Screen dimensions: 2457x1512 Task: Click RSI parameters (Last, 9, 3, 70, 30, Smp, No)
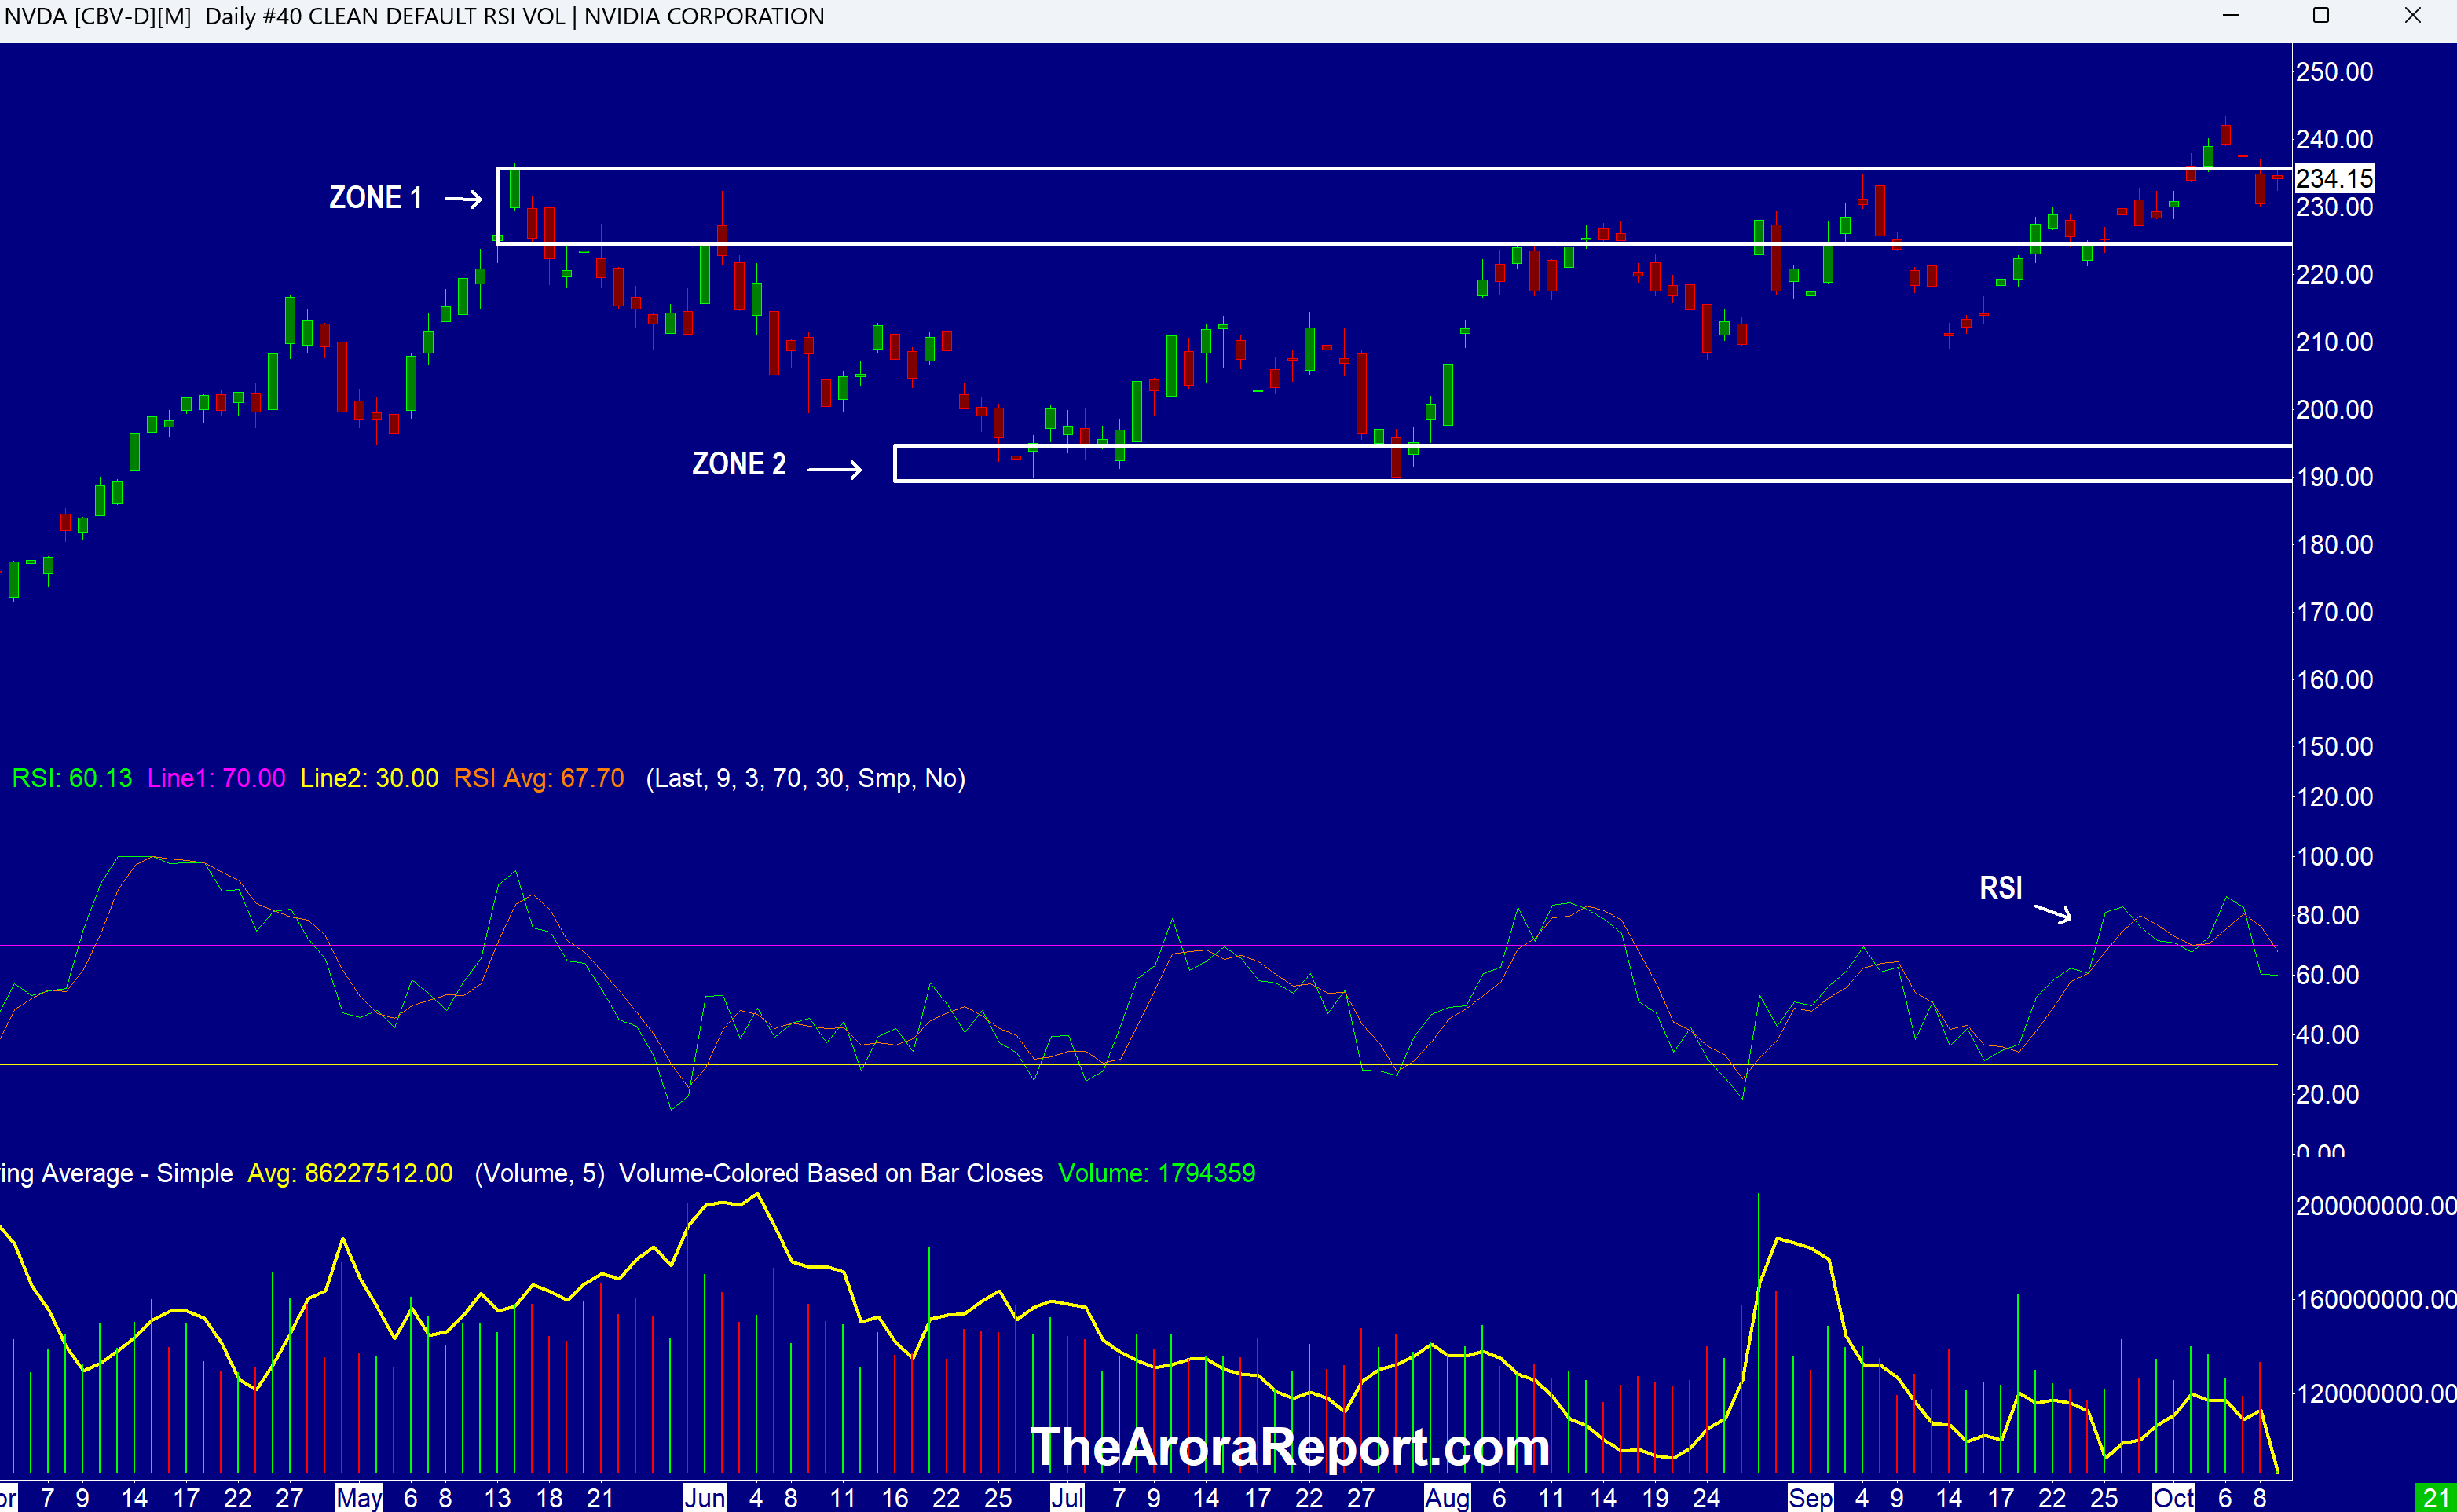[806, 778]
